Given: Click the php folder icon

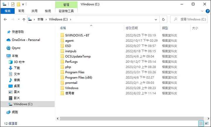Looking at the screenshot, I should point(62,67).
